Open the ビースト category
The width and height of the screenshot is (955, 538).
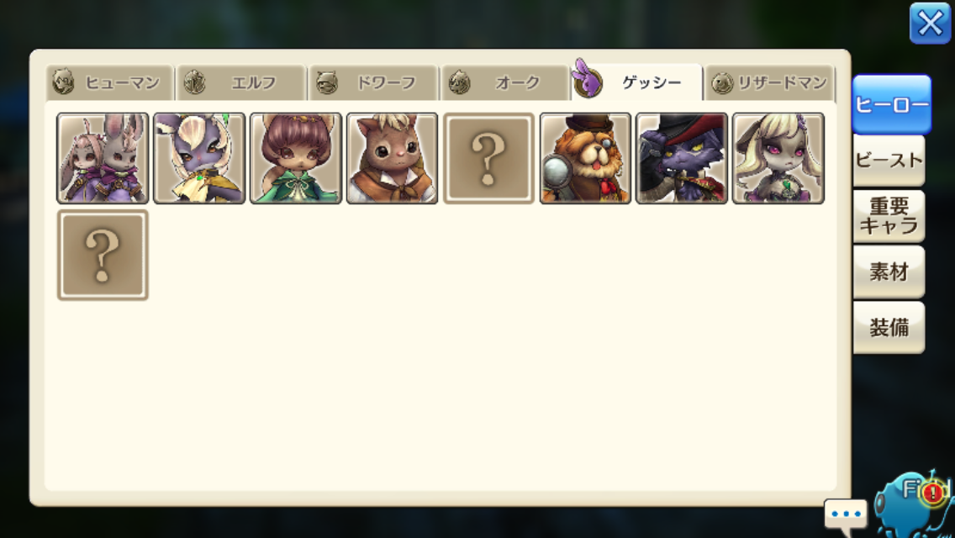click(x=889, y=161)
